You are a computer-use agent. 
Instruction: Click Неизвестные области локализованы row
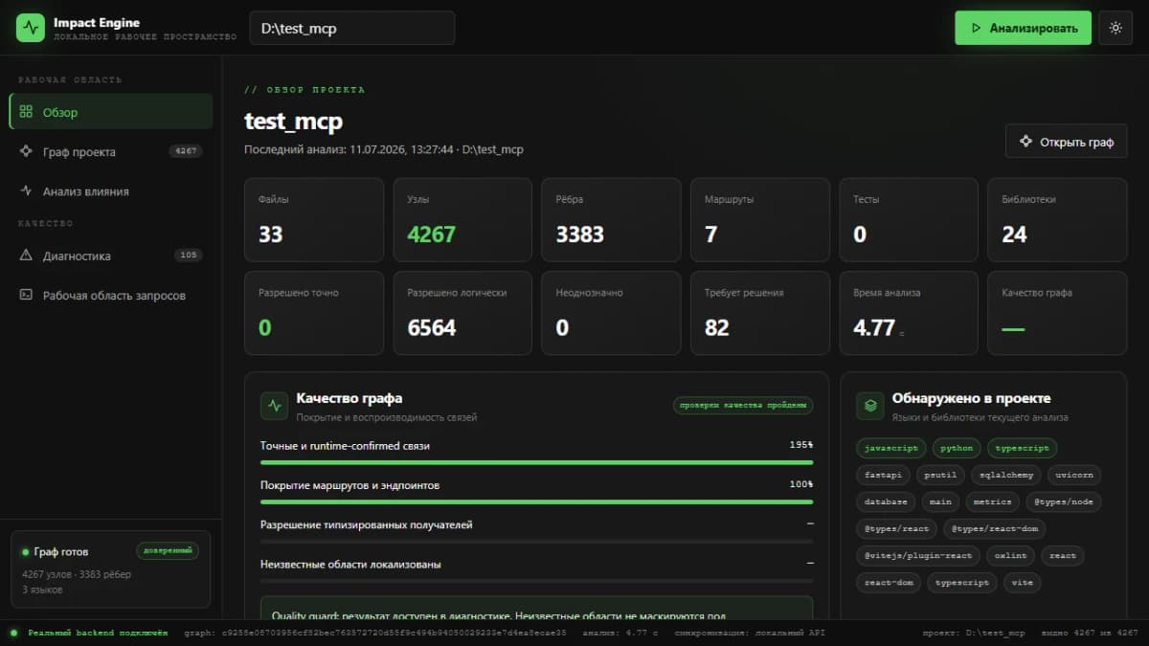[536, 568]
